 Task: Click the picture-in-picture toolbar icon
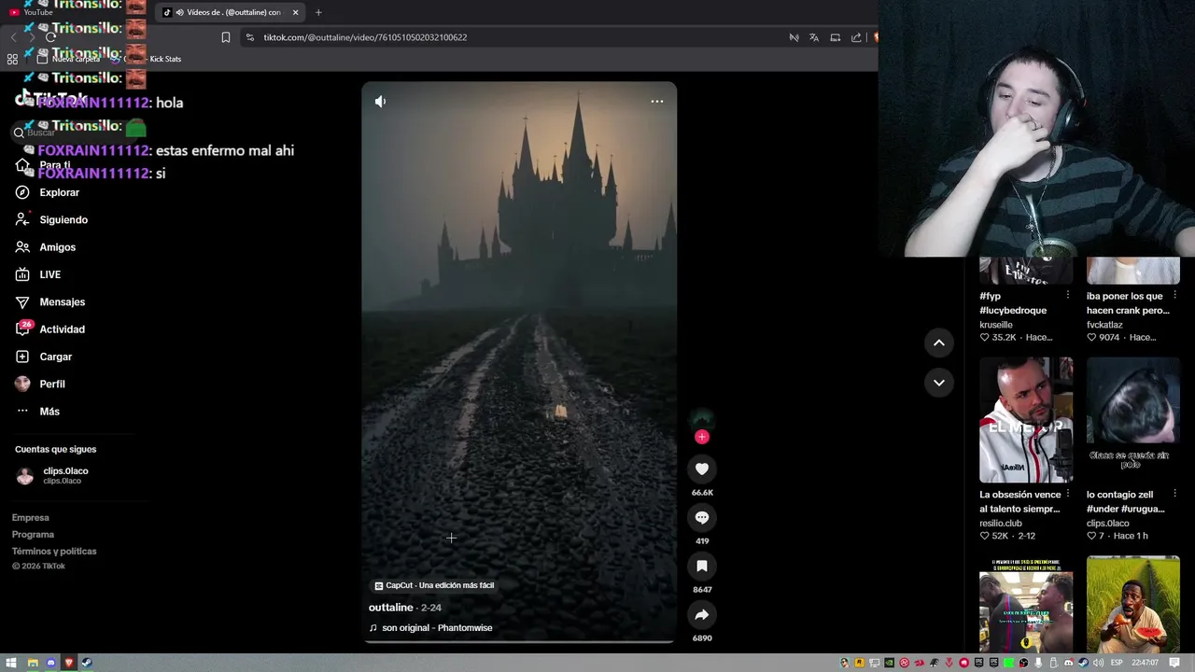tap(836, 37)
